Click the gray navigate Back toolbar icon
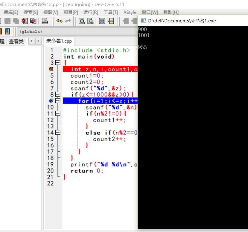 point(126,21)
